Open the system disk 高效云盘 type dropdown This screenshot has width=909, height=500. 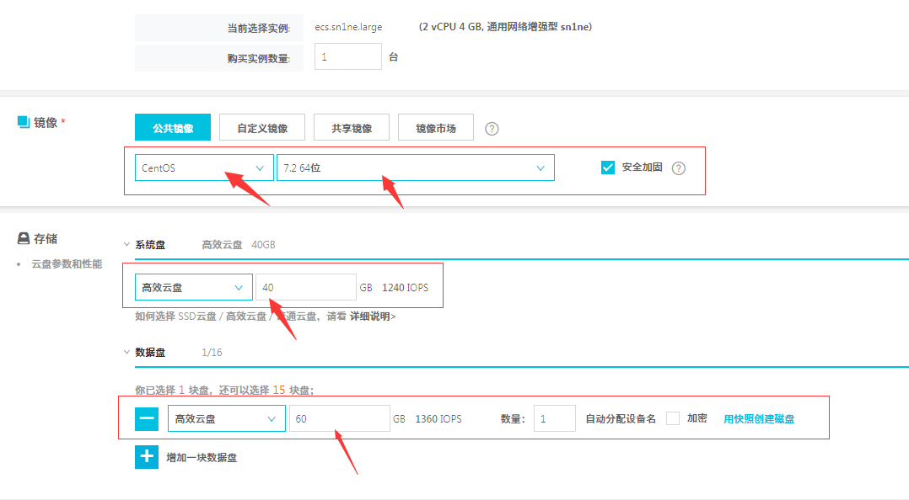[193, 287]
